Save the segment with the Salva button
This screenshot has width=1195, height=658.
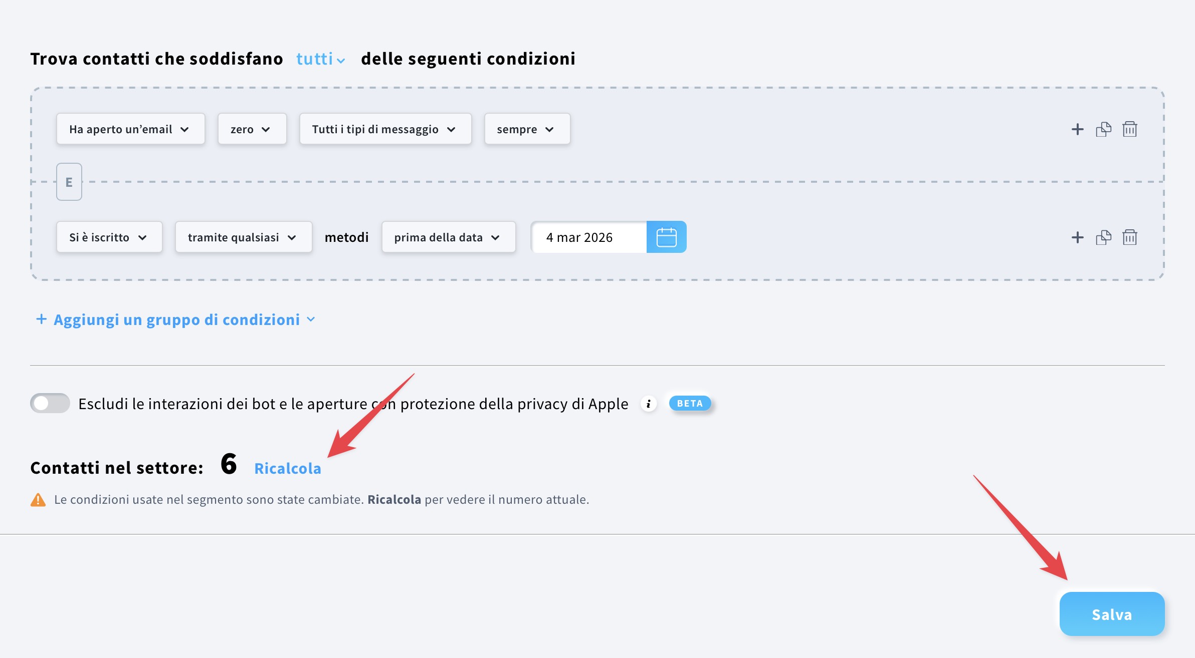click(1111, 614)
